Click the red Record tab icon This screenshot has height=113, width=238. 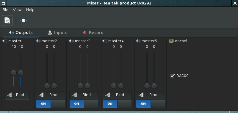click(x=85, y=33)
